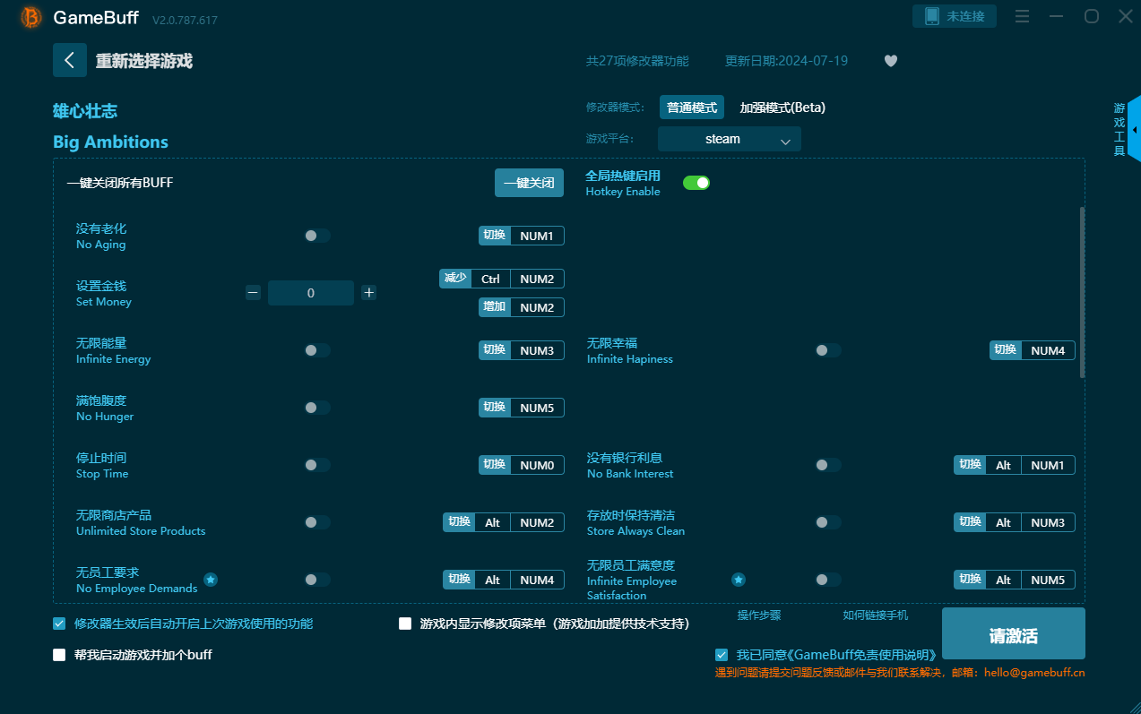
Task: Click the hello@gamebuff.cn feedback notice
Action: coord(900,673)
